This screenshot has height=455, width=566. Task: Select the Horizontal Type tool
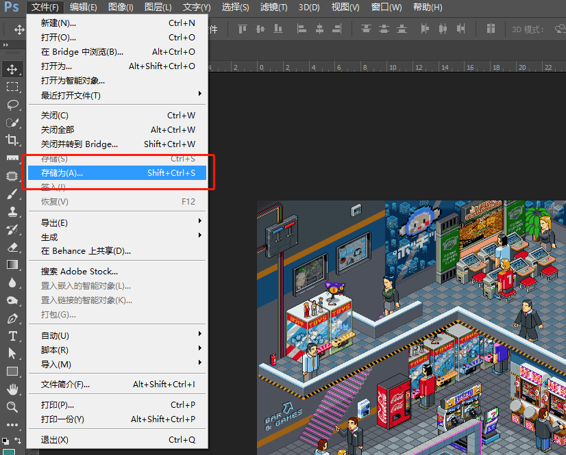pos(12,336)
